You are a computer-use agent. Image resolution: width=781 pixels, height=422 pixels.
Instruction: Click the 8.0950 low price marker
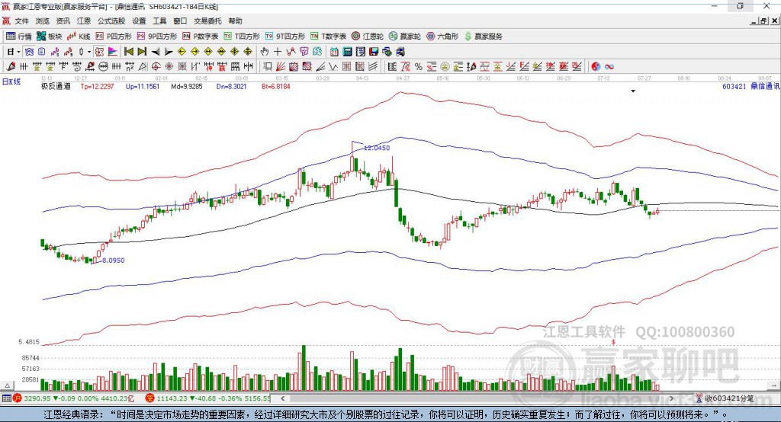point(114,261)
